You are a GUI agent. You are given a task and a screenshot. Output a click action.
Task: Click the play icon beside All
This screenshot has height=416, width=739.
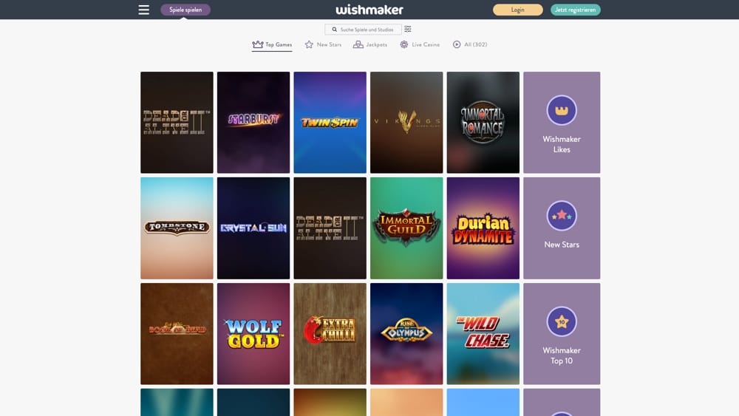tap(457, 44)
